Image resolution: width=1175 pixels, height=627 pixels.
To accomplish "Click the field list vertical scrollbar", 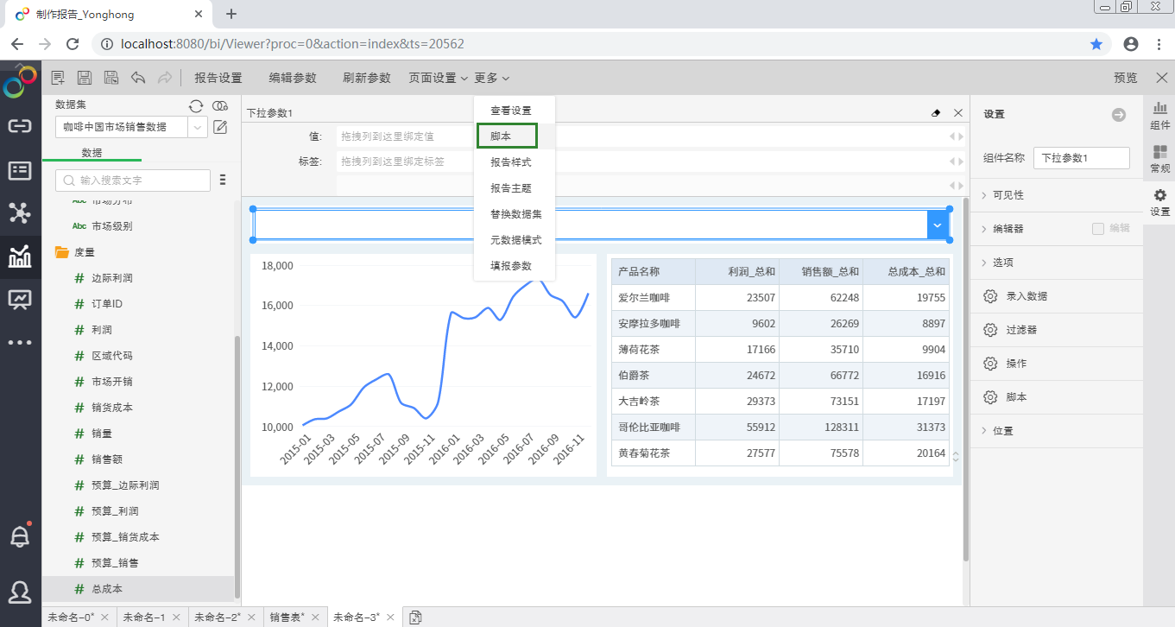I will [237, 466].
